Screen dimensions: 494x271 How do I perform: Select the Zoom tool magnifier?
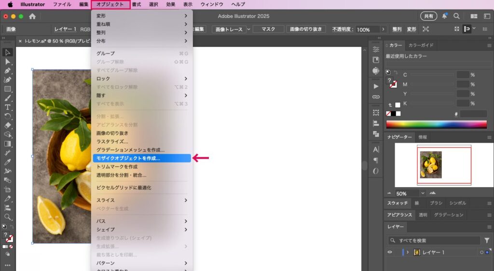pyautogui.click(x=8, y=217)
